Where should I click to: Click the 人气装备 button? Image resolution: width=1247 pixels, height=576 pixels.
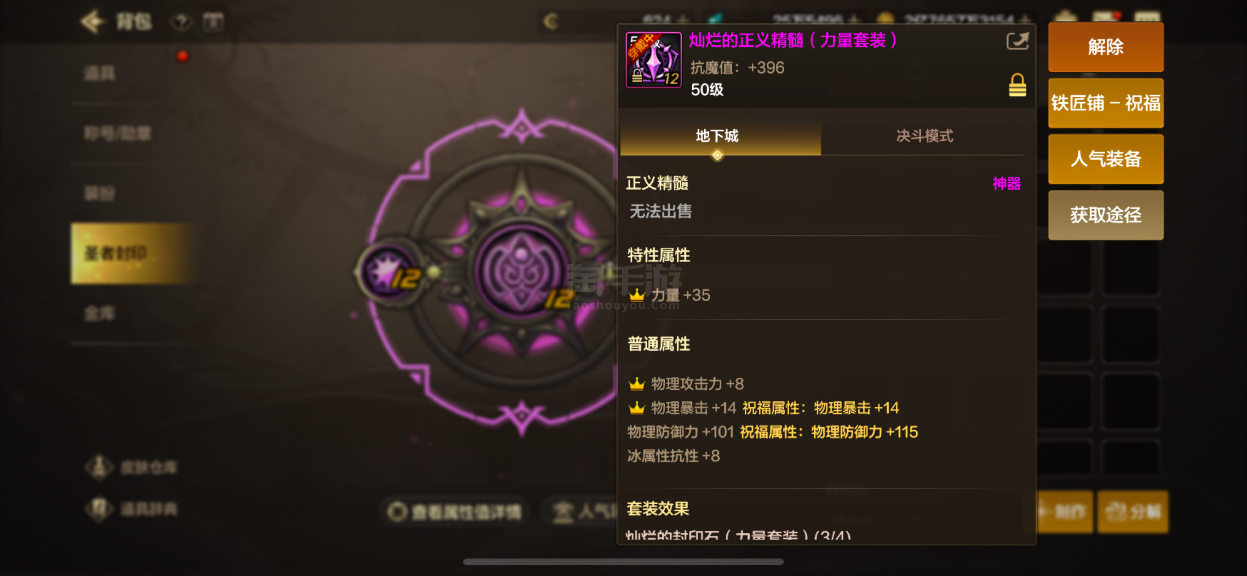[1105, 159]
